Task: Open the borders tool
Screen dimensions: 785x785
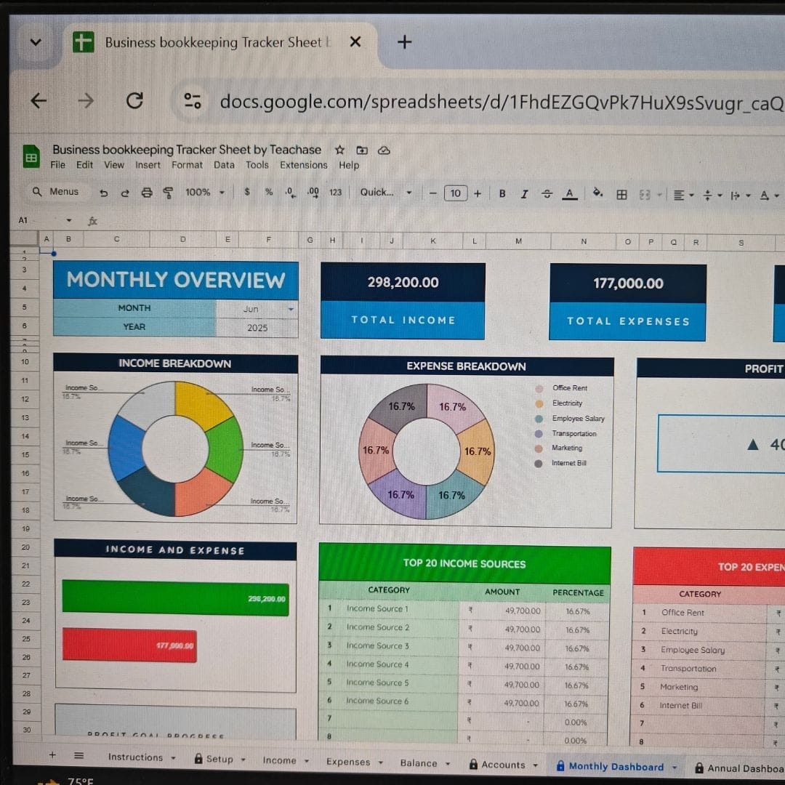Action: click(x=621, y=195)
